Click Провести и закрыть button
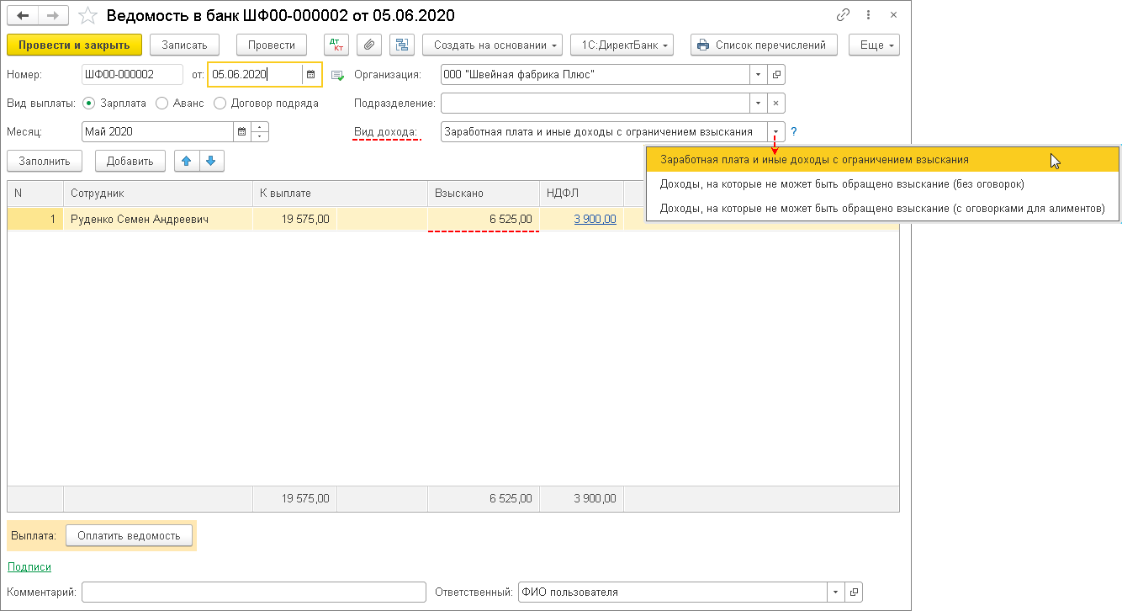This screenshot has height=611, width=1122. coord(74,45)
